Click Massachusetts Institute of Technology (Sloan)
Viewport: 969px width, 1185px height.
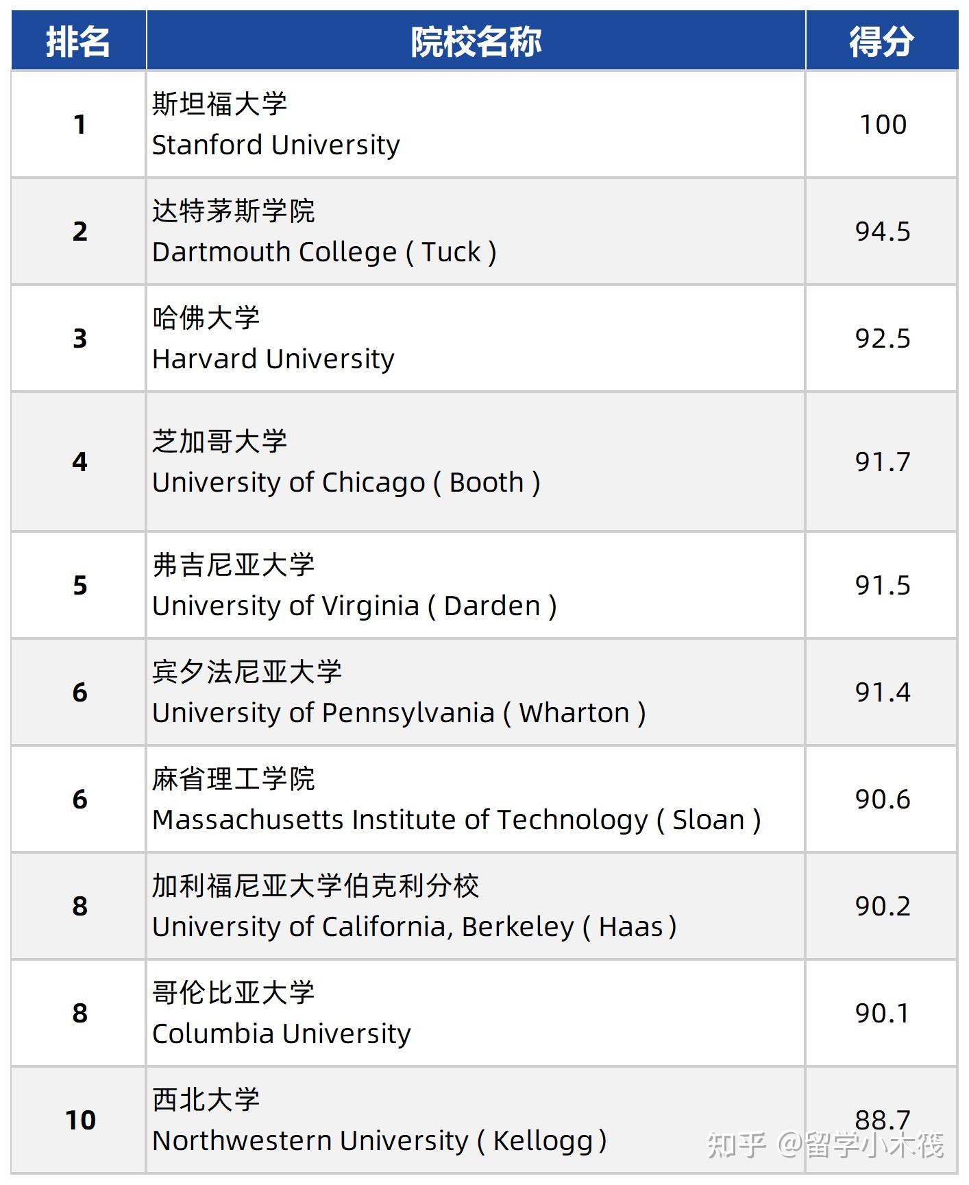point(456,820)
